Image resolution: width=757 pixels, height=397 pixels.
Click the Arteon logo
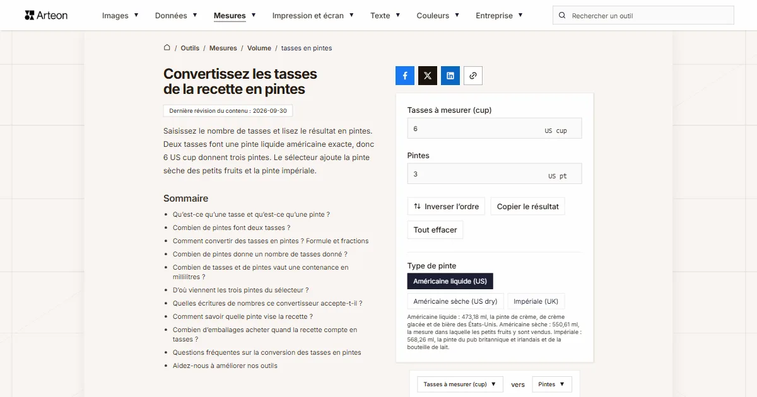pos(46,15)
